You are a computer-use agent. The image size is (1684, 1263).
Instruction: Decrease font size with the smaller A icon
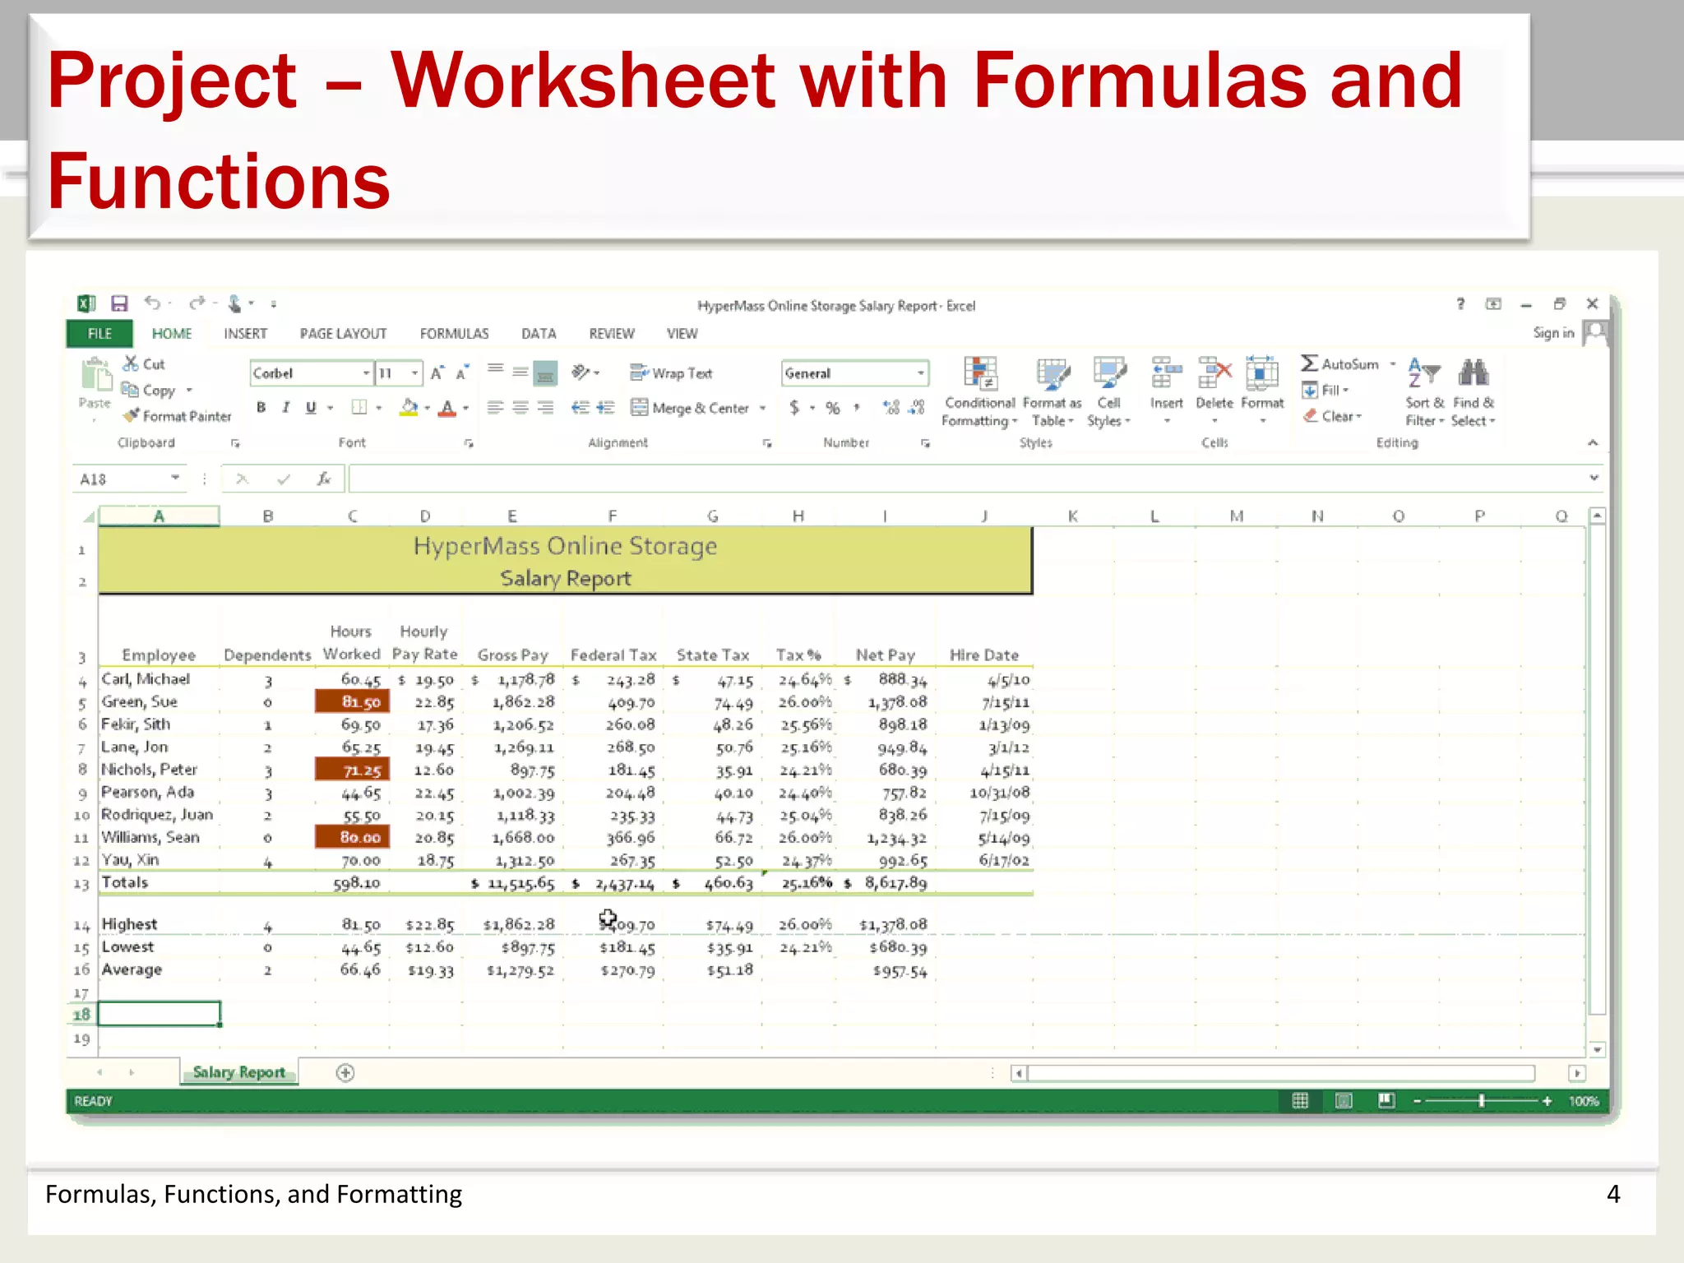click(x=462, y=373)
